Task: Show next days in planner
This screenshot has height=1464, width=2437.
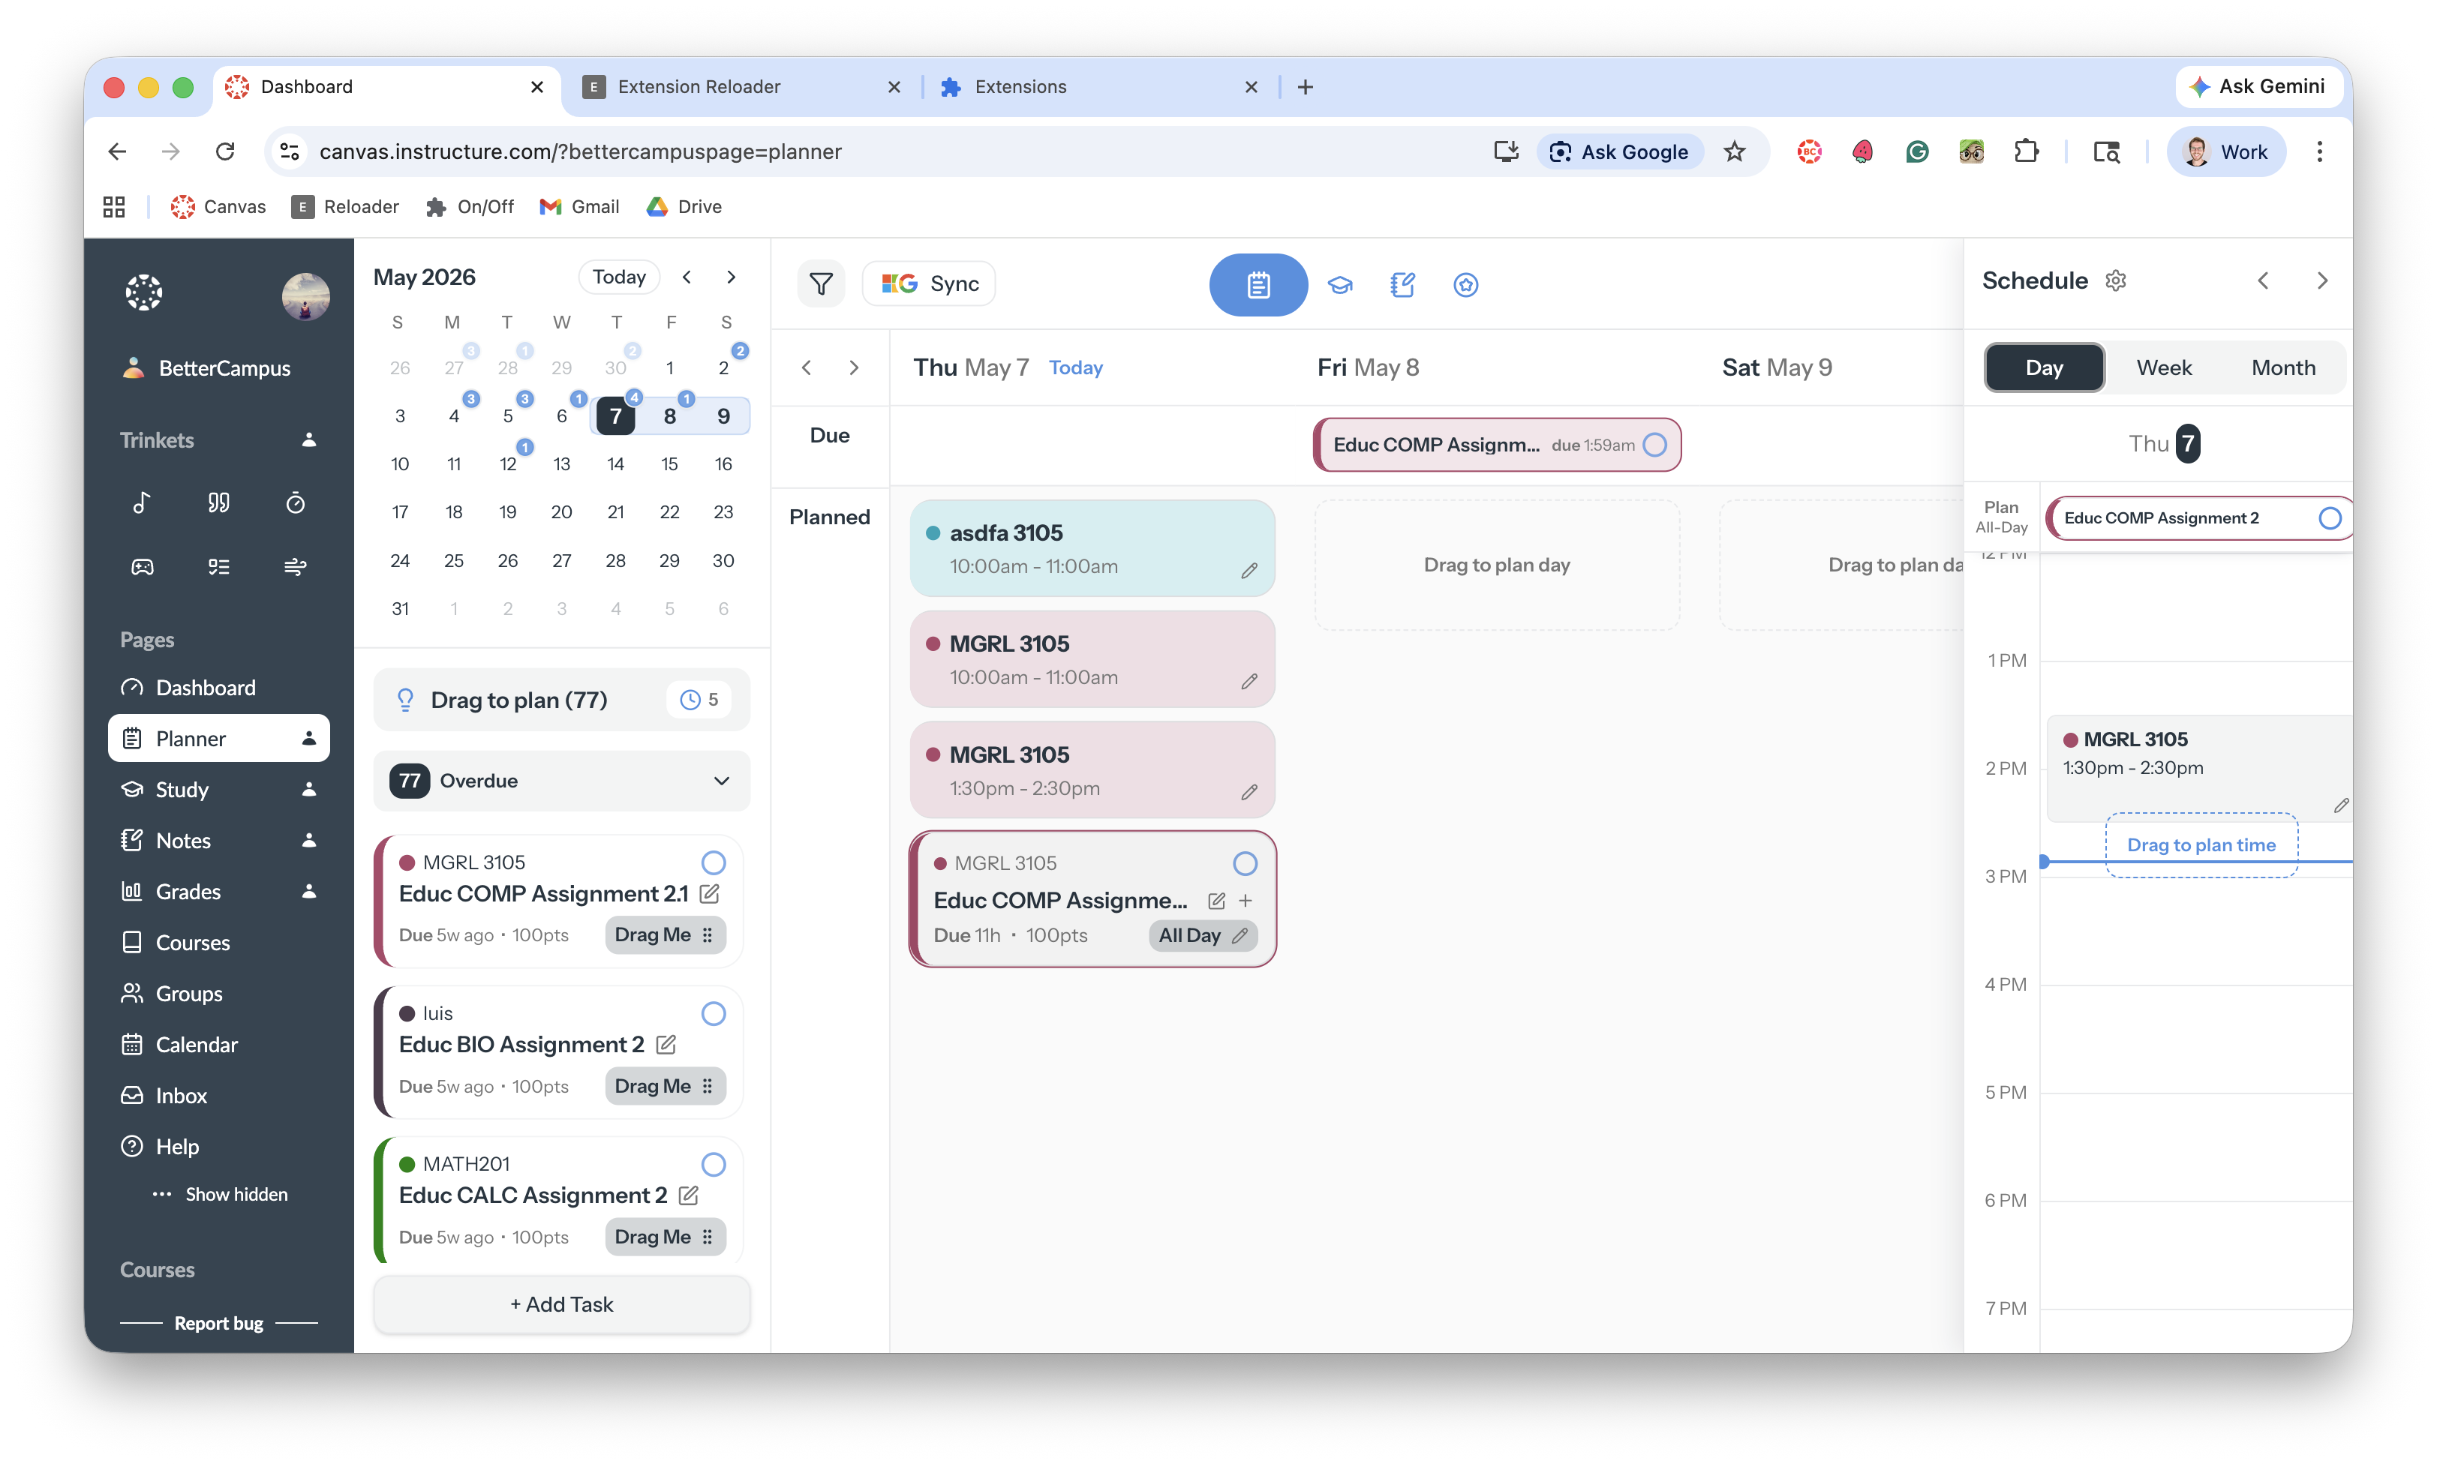Action: tap(853, 368)
